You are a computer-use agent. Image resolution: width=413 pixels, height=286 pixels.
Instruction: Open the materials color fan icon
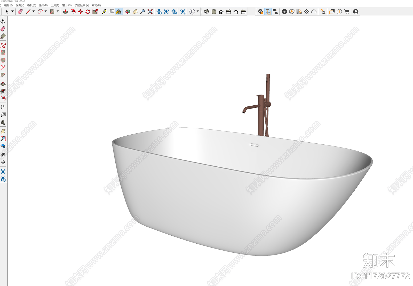coord(299,12)
